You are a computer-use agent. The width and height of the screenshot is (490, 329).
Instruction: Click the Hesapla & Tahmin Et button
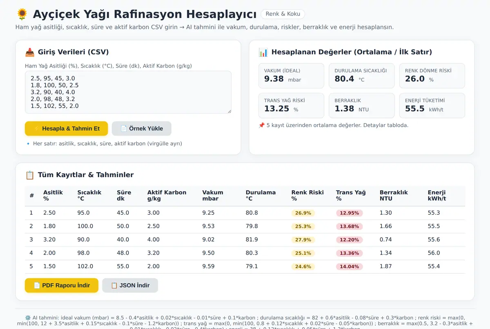[x=66, y=129]
